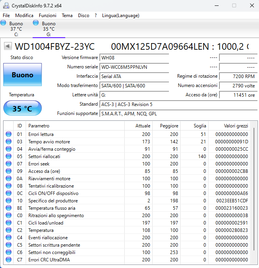Click the status orb for Temperatura C2 row
The image size is (259, 268).
point(9,230)
